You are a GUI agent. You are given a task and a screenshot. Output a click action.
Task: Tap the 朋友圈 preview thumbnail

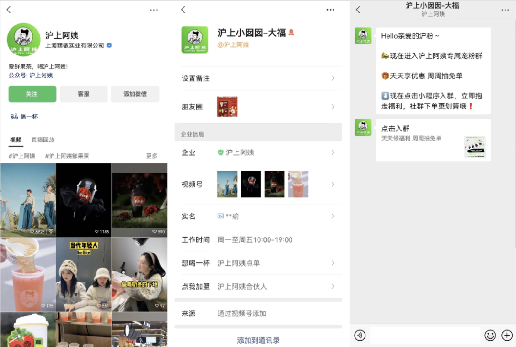point(227,106)
